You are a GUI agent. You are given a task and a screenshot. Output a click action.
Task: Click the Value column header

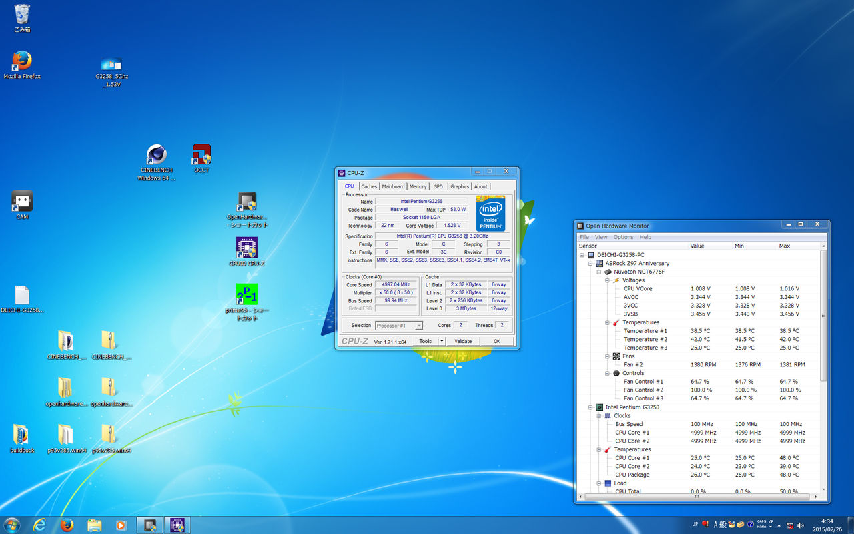[x=710, y=246]
